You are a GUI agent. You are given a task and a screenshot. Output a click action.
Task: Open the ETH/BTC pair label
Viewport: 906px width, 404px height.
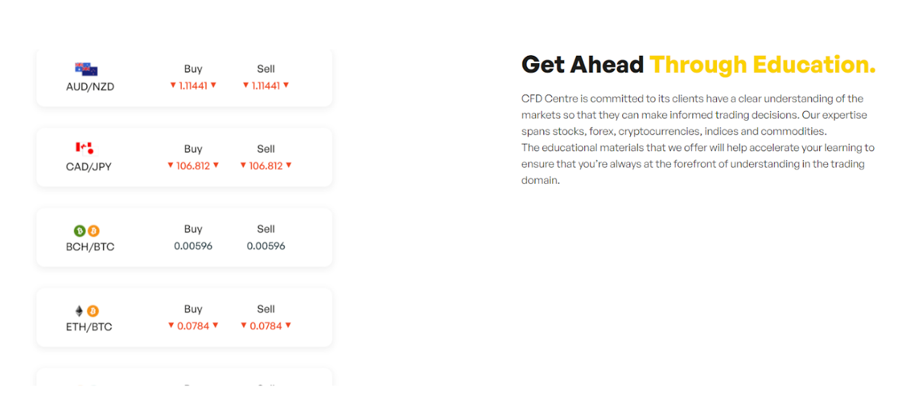click(x=89, y=327)
